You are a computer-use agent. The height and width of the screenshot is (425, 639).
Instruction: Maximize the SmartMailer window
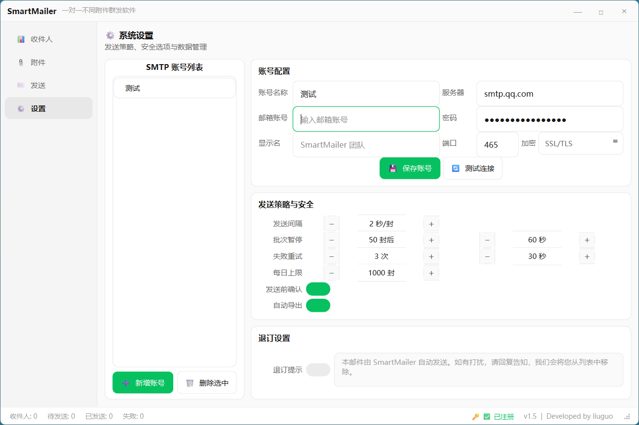coord(601,12)
